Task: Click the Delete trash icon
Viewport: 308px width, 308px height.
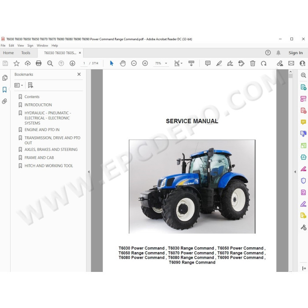Action: pos(253,63)
